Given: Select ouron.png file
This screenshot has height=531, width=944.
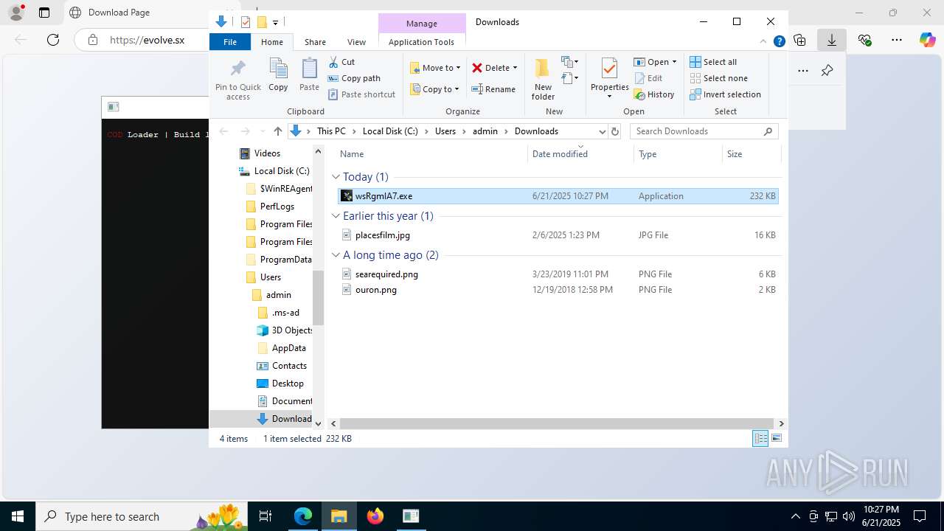Looking at the screenshot, I should (x=558, y=290).
